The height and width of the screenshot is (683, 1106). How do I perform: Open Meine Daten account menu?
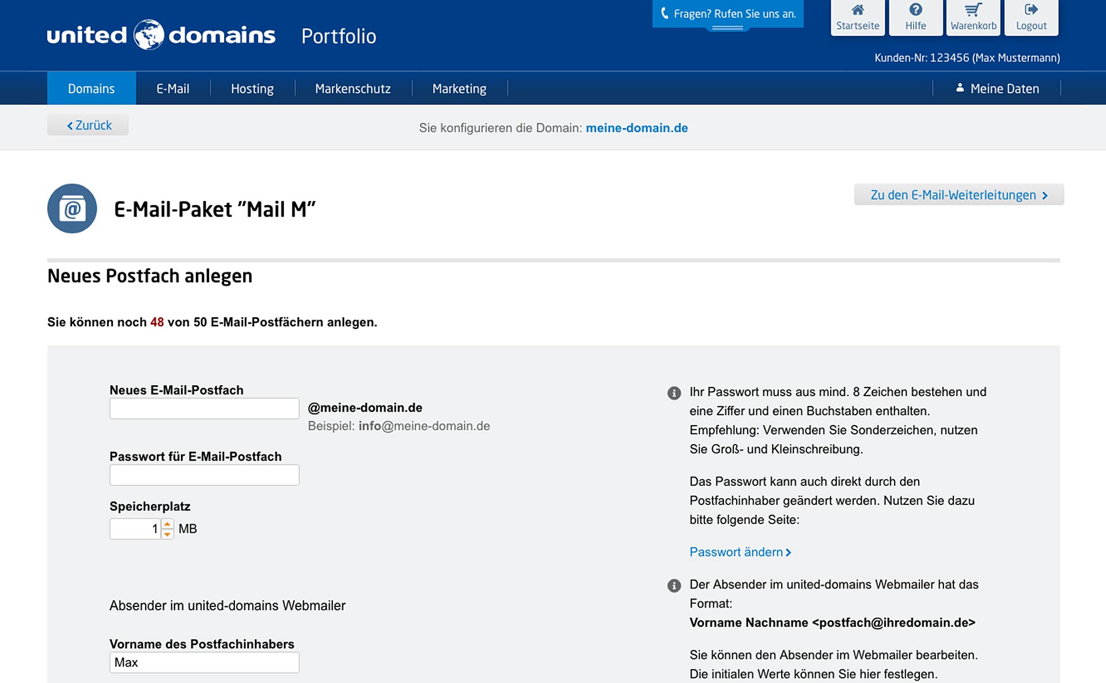(997, 88)
